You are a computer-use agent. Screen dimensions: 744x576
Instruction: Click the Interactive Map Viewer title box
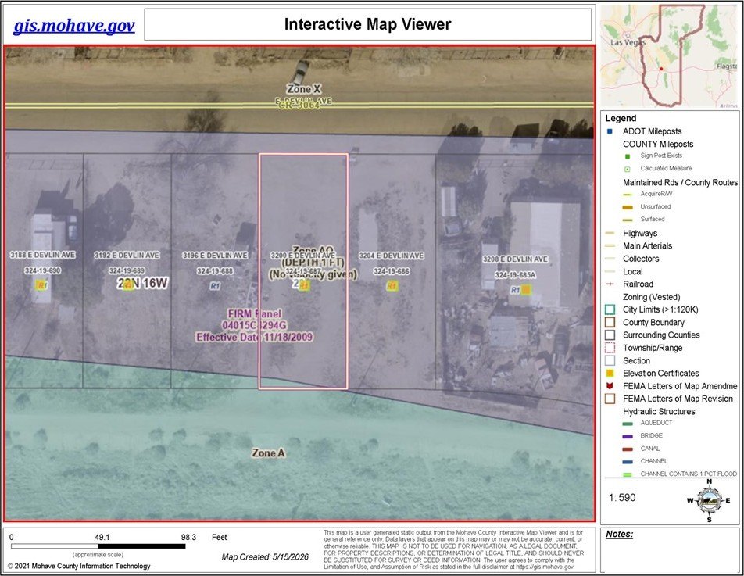[368, 24]
